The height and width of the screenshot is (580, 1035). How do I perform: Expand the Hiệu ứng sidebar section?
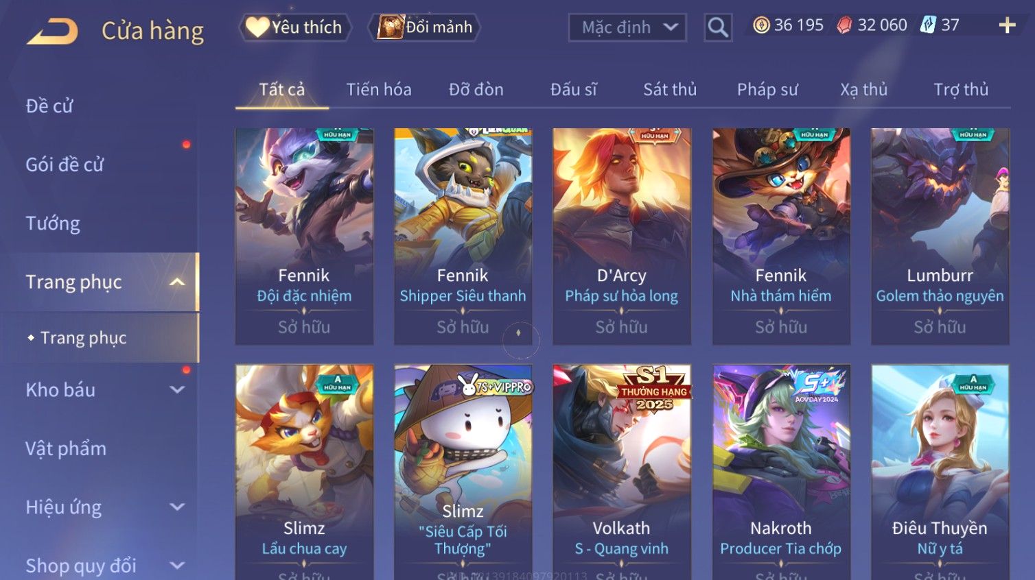tap(177, 507)
